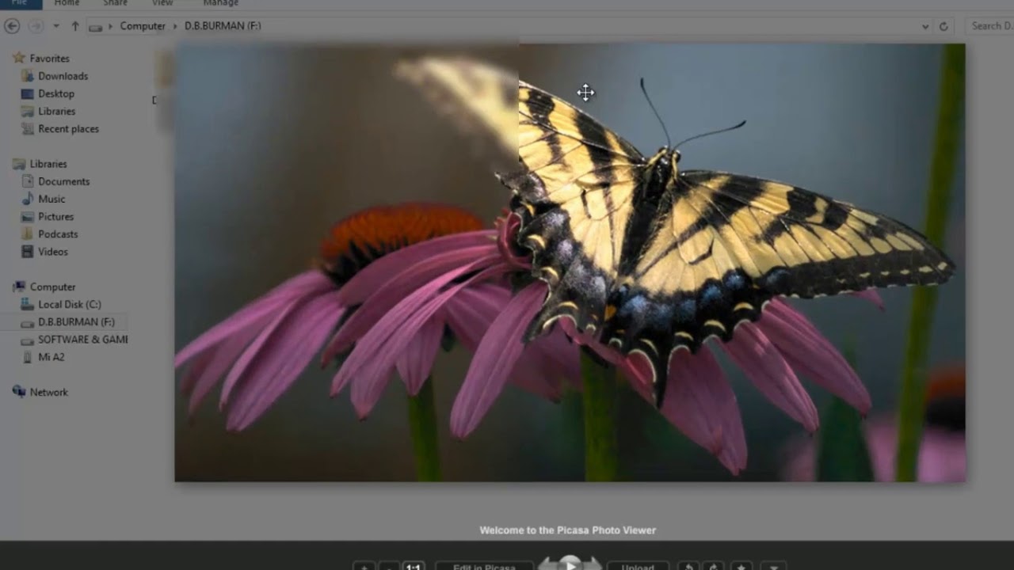Open the Manage ribbon tab
The image size is (1014, 570).
[x=220, y=3]
